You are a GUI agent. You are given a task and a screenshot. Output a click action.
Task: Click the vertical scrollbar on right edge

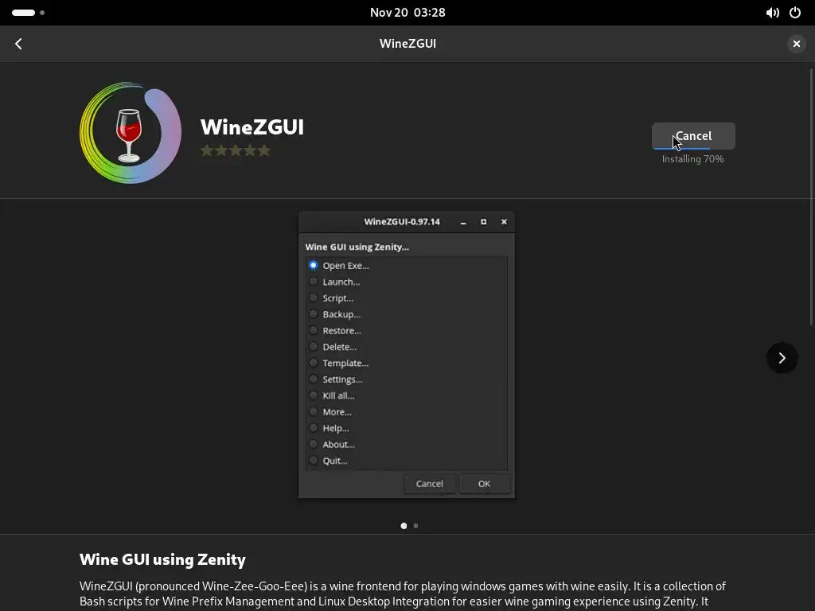point(811,197)
